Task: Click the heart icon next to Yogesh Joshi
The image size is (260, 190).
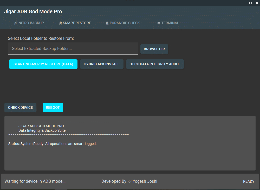Action: (129, 181)
